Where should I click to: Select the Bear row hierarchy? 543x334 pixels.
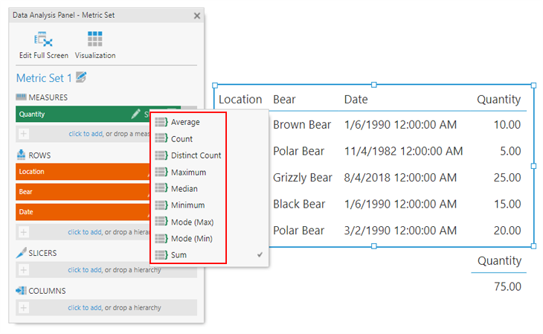83,192
